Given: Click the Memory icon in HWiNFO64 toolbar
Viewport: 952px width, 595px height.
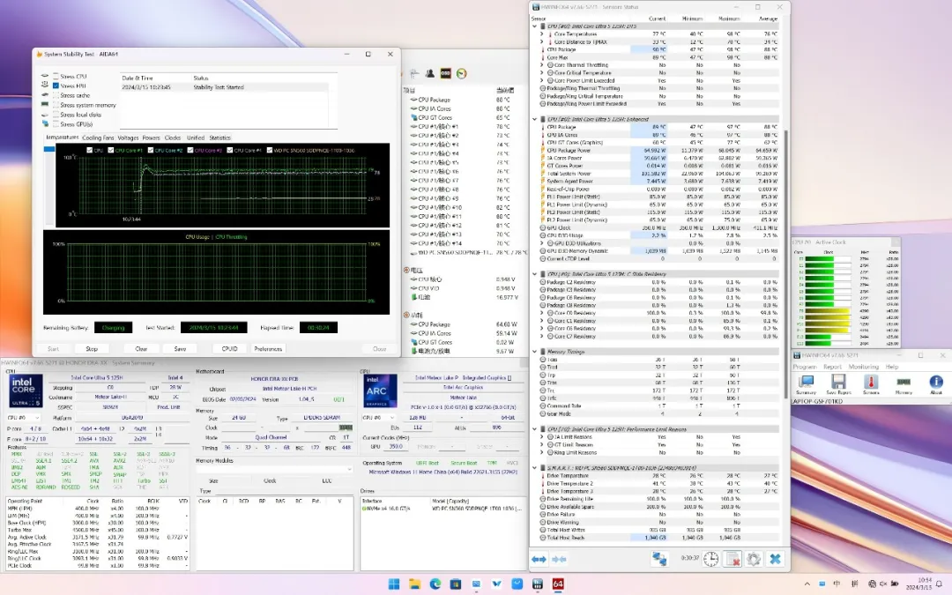Looking at the screenshot, I should coord(904,383).
